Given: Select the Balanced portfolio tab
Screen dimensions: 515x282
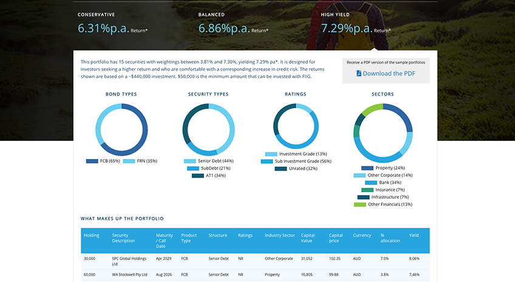Looking at the screenshot, I should coord(211,15).
